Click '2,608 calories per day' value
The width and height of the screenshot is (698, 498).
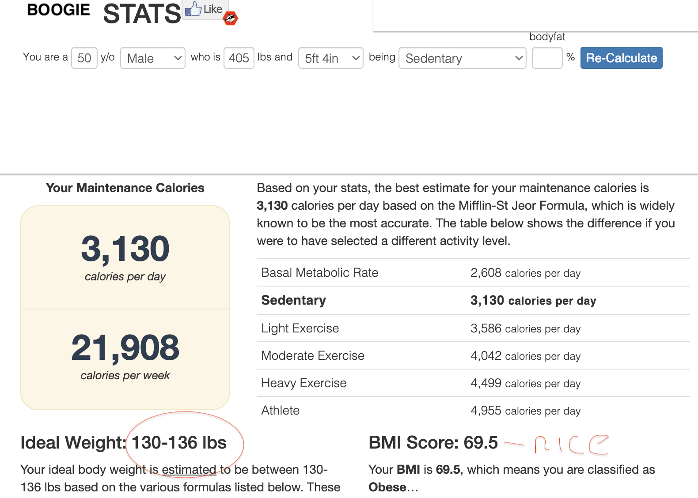click(526, 273)
